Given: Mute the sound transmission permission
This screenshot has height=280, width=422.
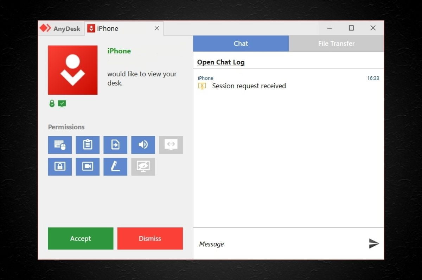Looking at the screenshot, I should (143, 145).
